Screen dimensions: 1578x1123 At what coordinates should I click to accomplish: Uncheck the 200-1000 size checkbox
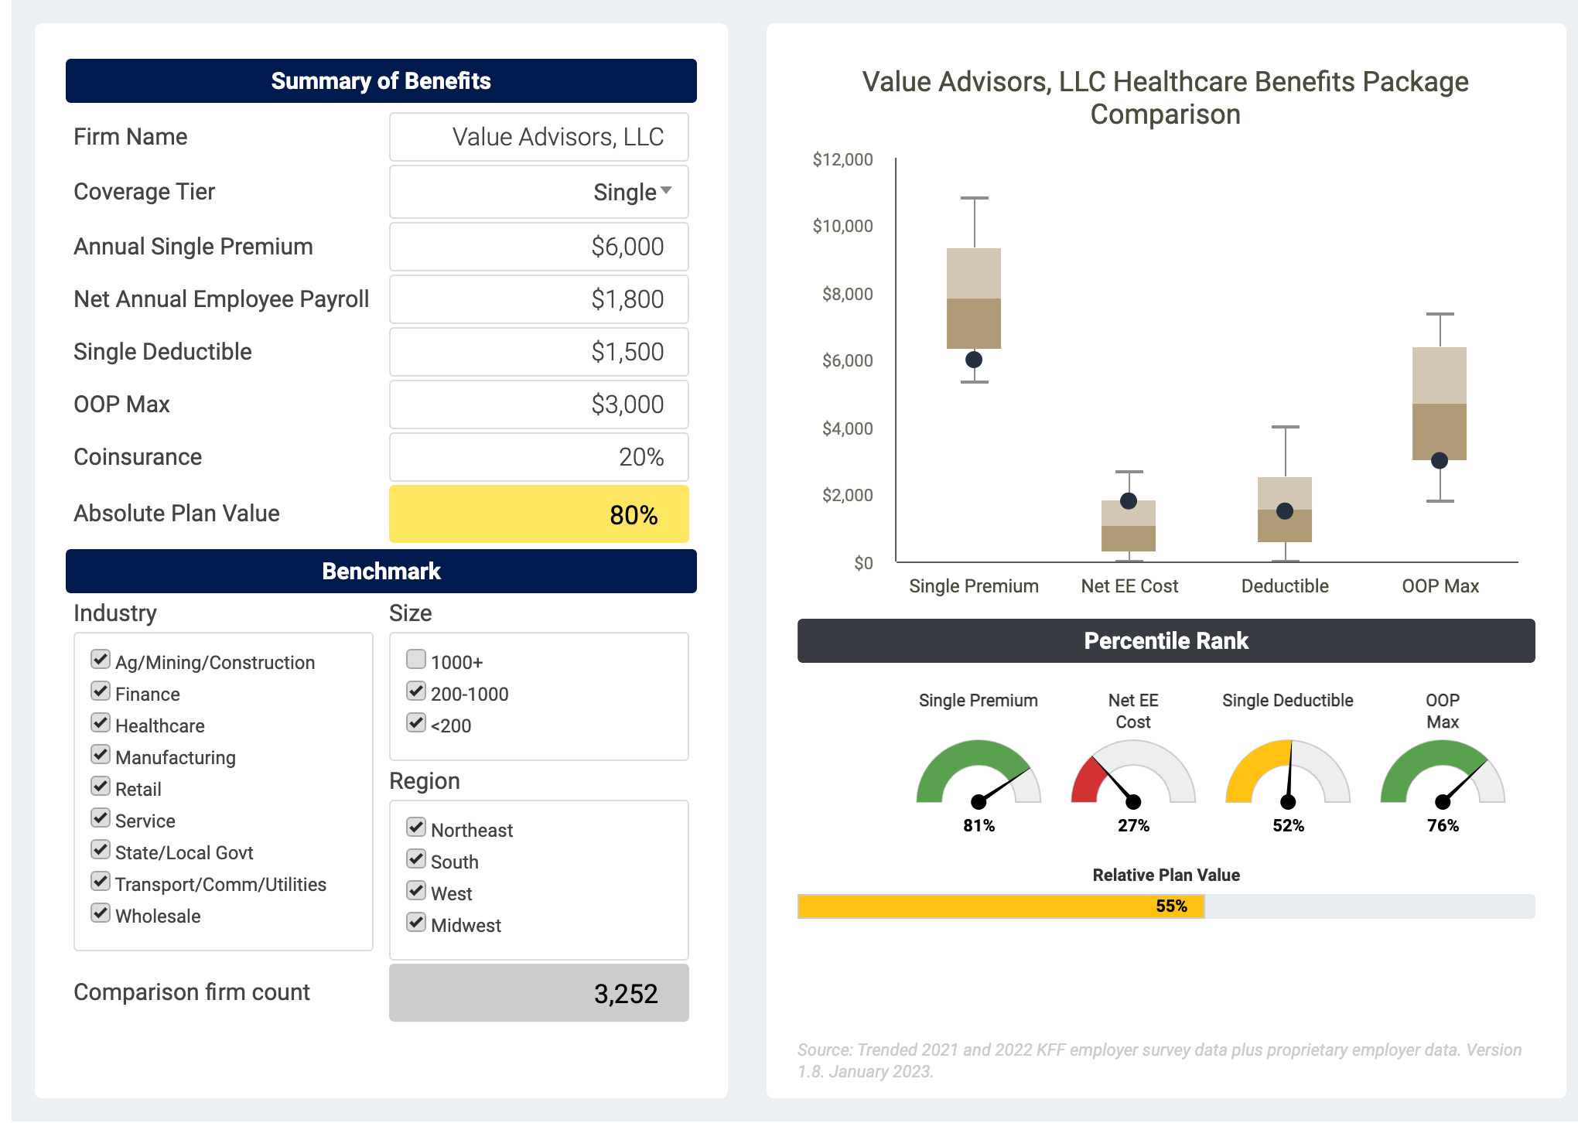point(416,691)
